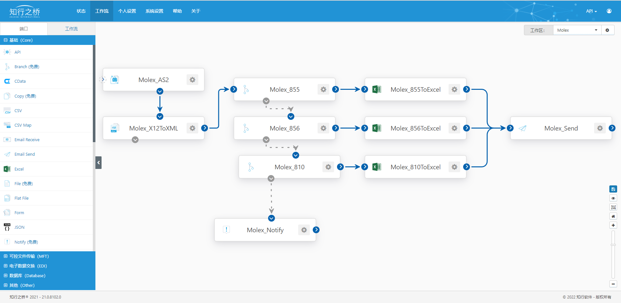Select the Branch (免费) connector
Image resolution: width=621 pixels, height=303 pixels.
(46, 67)
